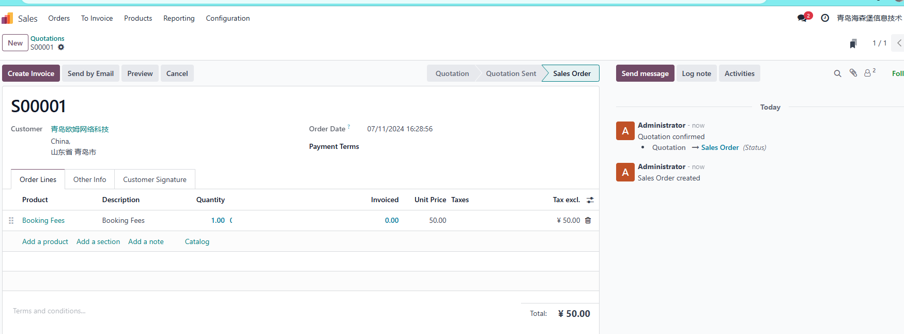Click the Tax excl. column header
The width and height of the screenshot is (904, 334).
[x=566, y=200]
